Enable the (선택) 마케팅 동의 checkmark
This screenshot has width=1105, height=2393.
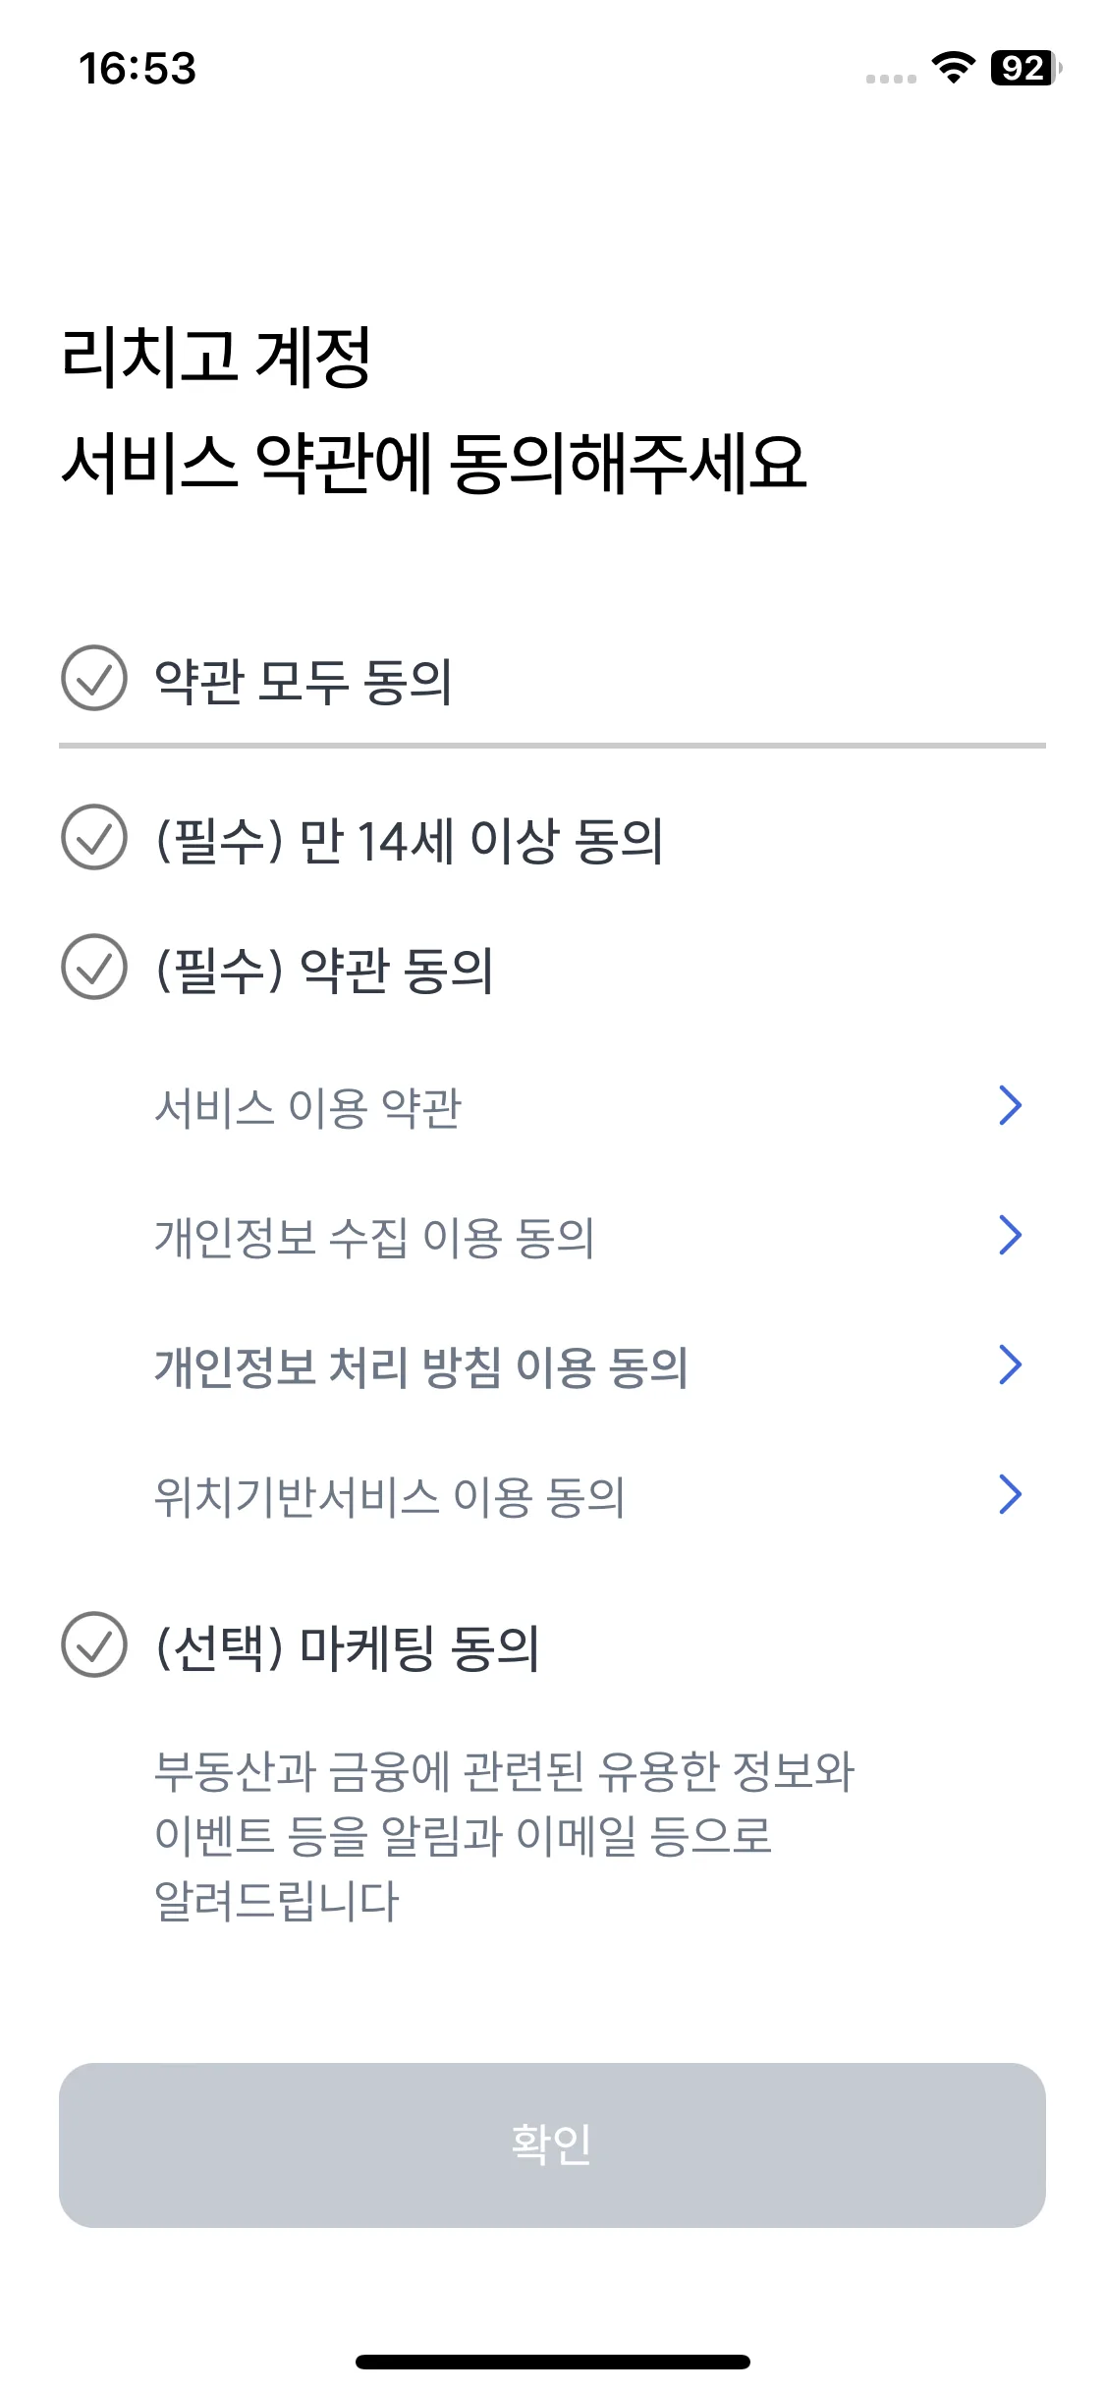point(94,1644)
